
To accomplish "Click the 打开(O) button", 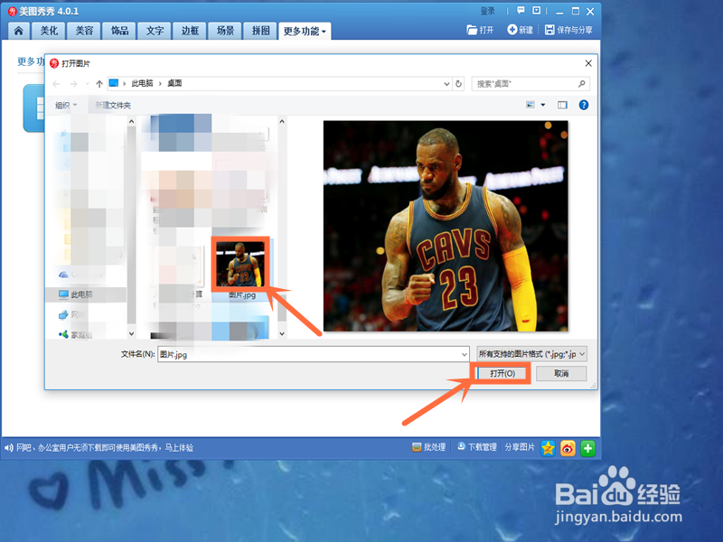I will coord(502,373).
